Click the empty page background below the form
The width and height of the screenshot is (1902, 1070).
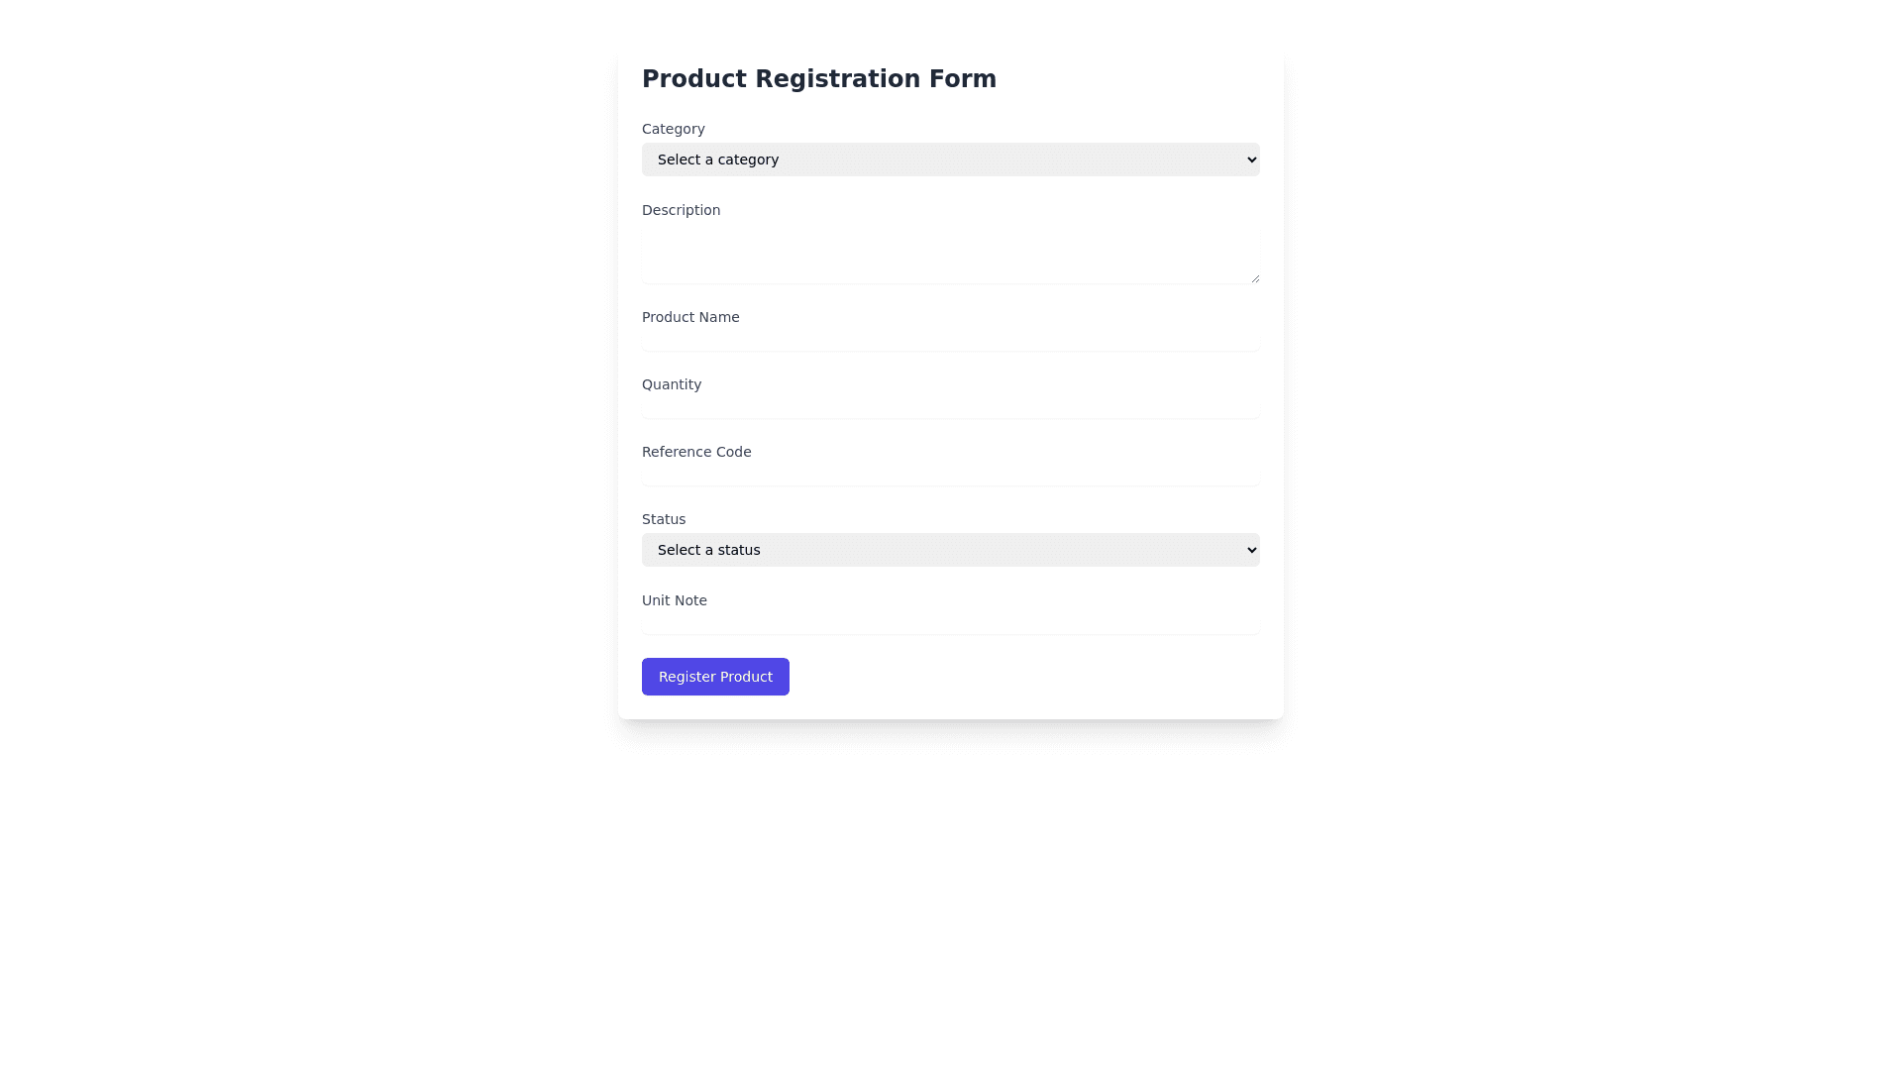click(x=949, y=892)
